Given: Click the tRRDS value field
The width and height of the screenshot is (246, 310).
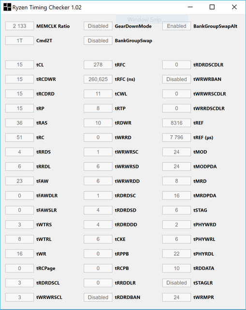Looking at the screenshot, I should [x=19, y=152].
